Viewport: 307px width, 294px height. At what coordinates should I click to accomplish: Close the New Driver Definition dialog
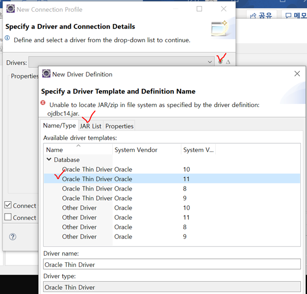[x=297, y=74]
